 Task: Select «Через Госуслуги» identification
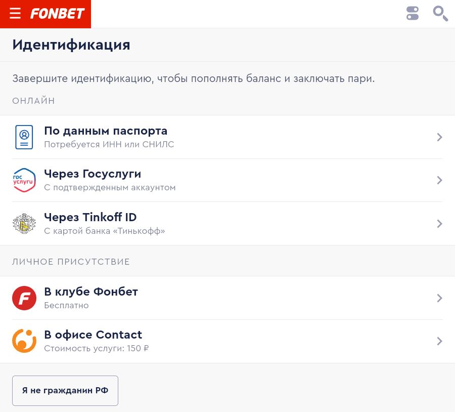[x=93, y=174]
